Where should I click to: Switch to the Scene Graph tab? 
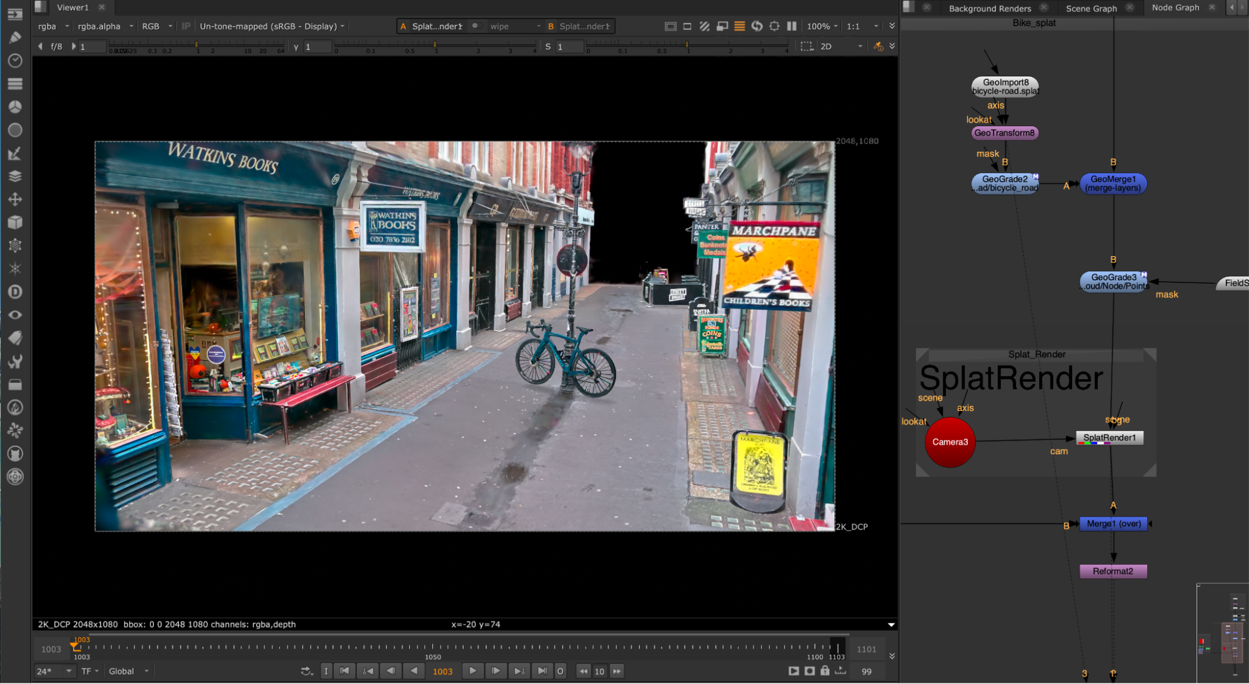[x=1091, y=8]
